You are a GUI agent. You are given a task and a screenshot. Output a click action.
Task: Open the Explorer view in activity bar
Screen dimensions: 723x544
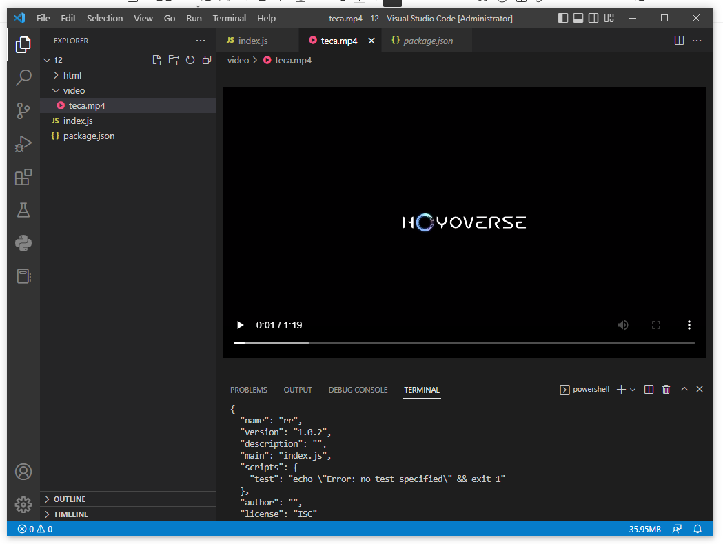[23, 45]
